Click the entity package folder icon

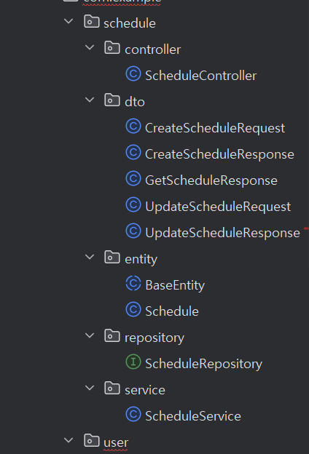tap(112, 257)
